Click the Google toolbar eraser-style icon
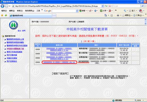This screenshot has height=102, width=147. click(x=90, y=11)
